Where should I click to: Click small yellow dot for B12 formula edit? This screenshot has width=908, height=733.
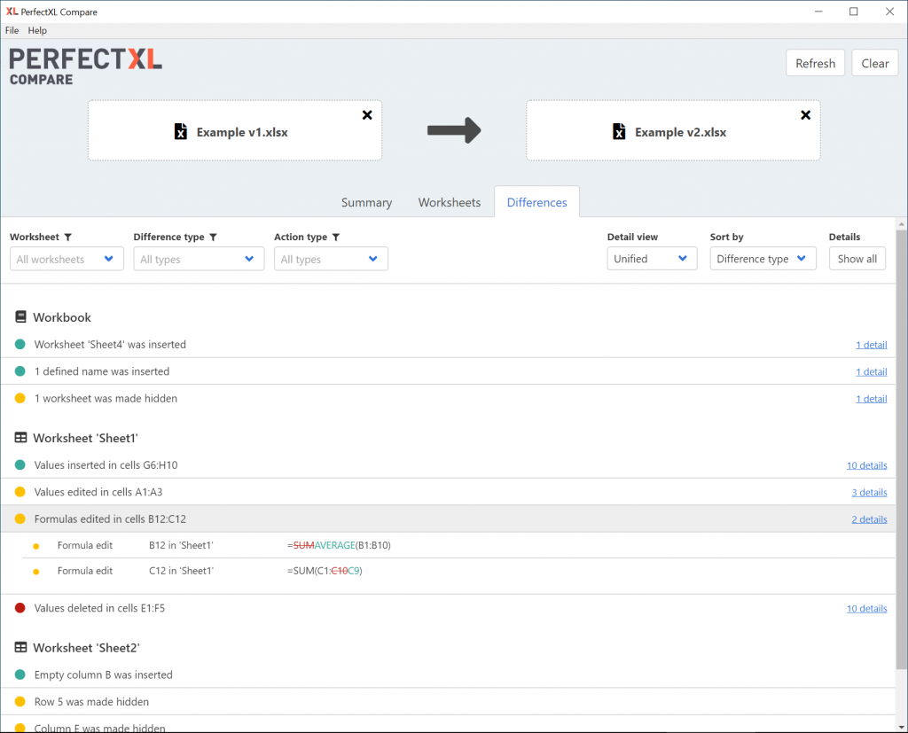point(35,546)
